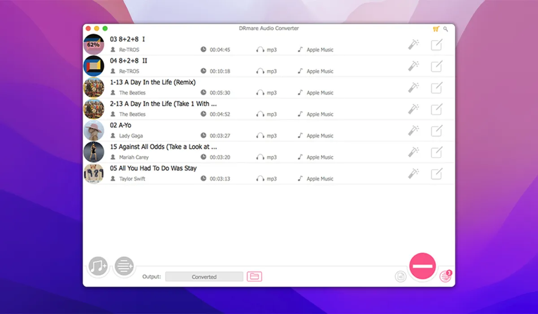The width and height of the screenshot is (538, 314).
Task: Click the Lady Gaga album thumbnail
Action: (94, 131)
